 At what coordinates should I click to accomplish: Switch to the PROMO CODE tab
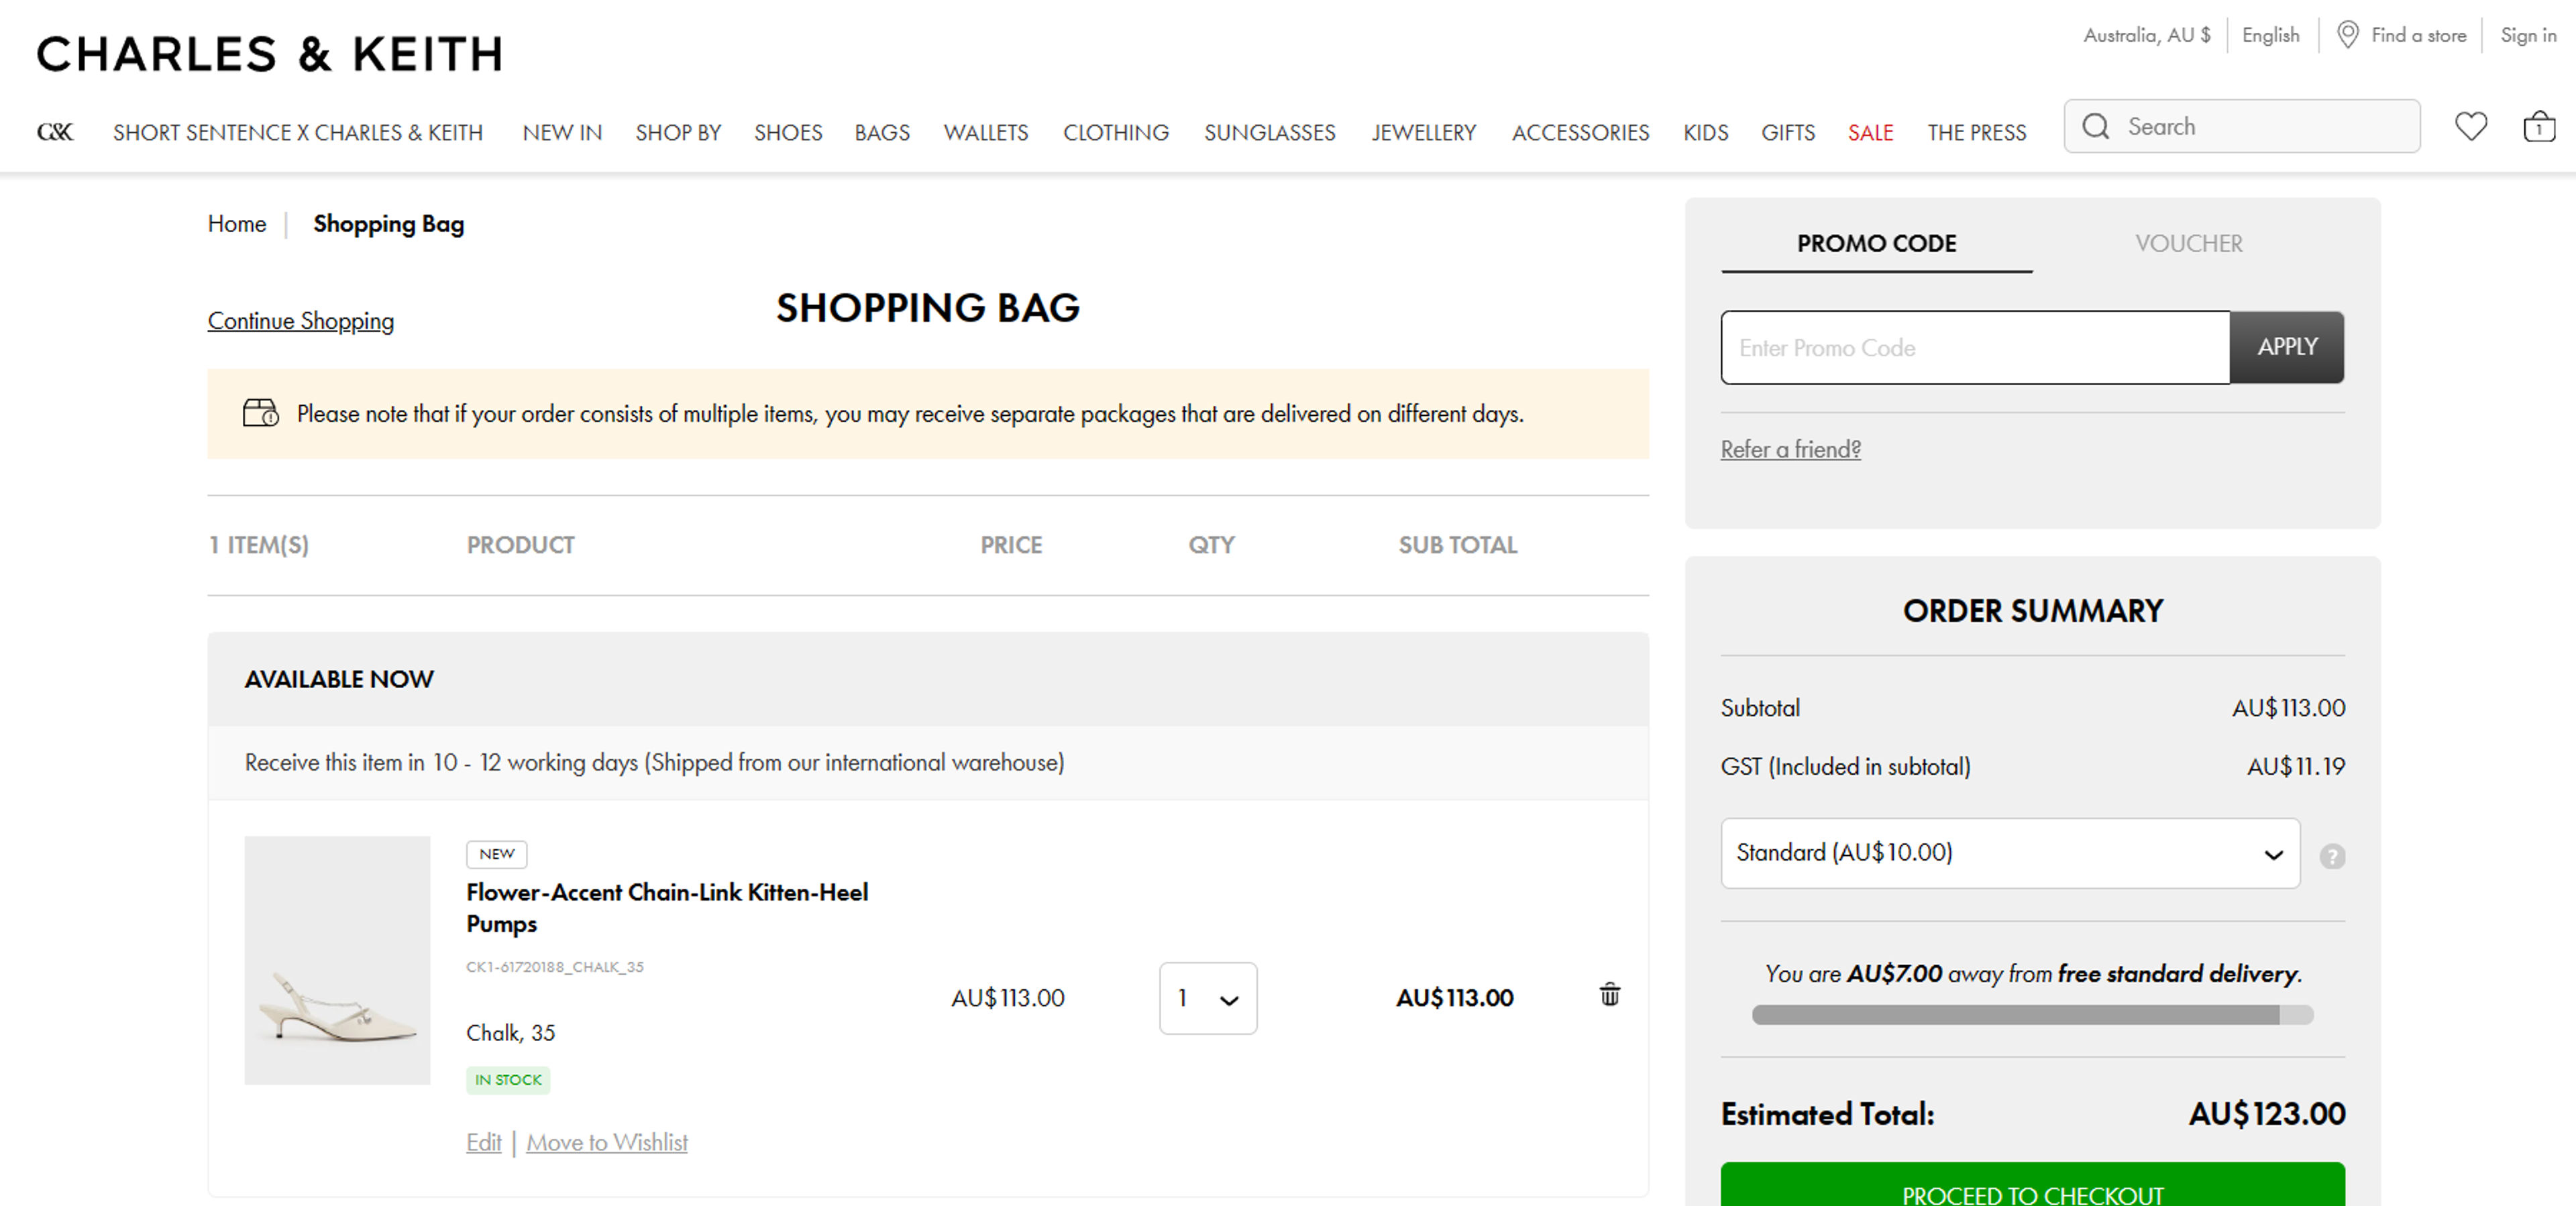(x=1876, y=243)
